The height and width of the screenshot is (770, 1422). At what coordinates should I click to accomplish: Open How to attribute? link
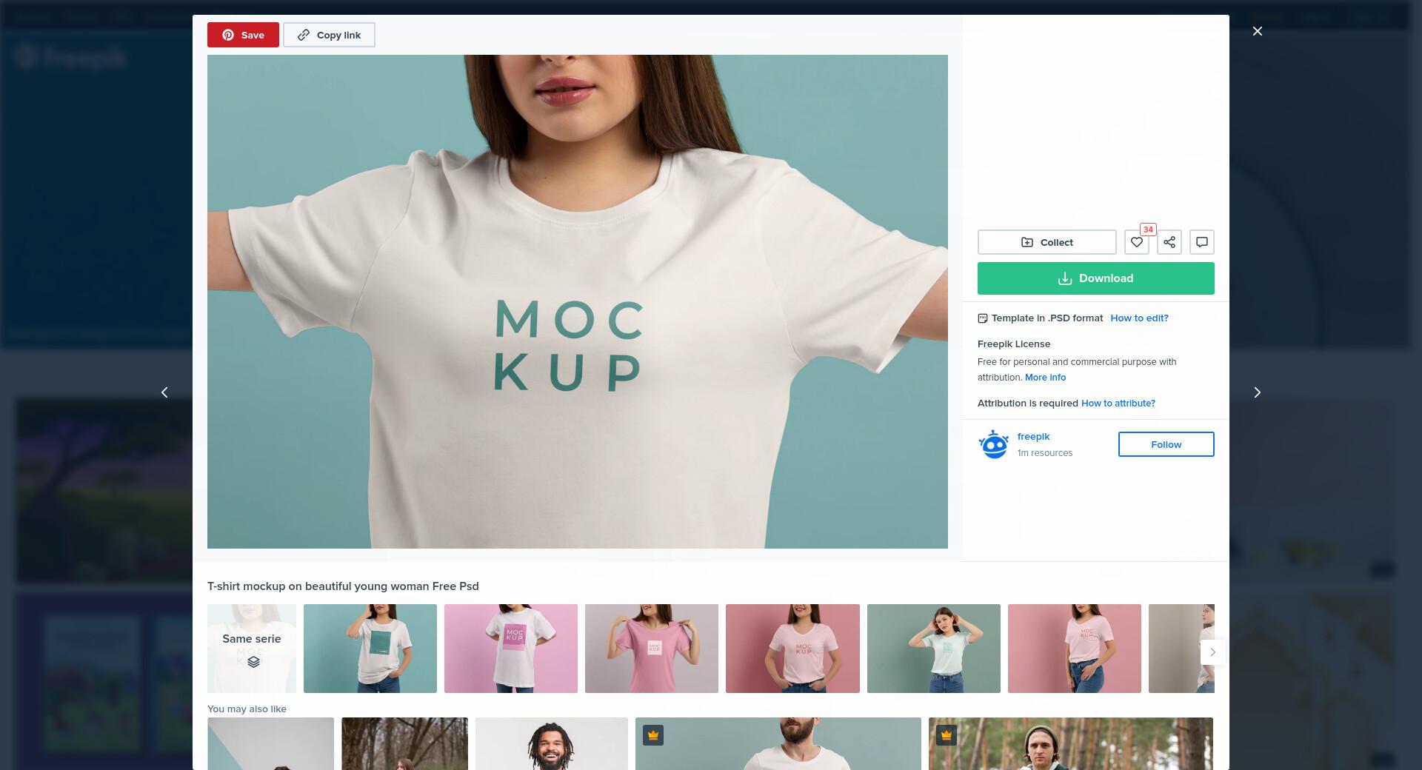click(1118, 403)
